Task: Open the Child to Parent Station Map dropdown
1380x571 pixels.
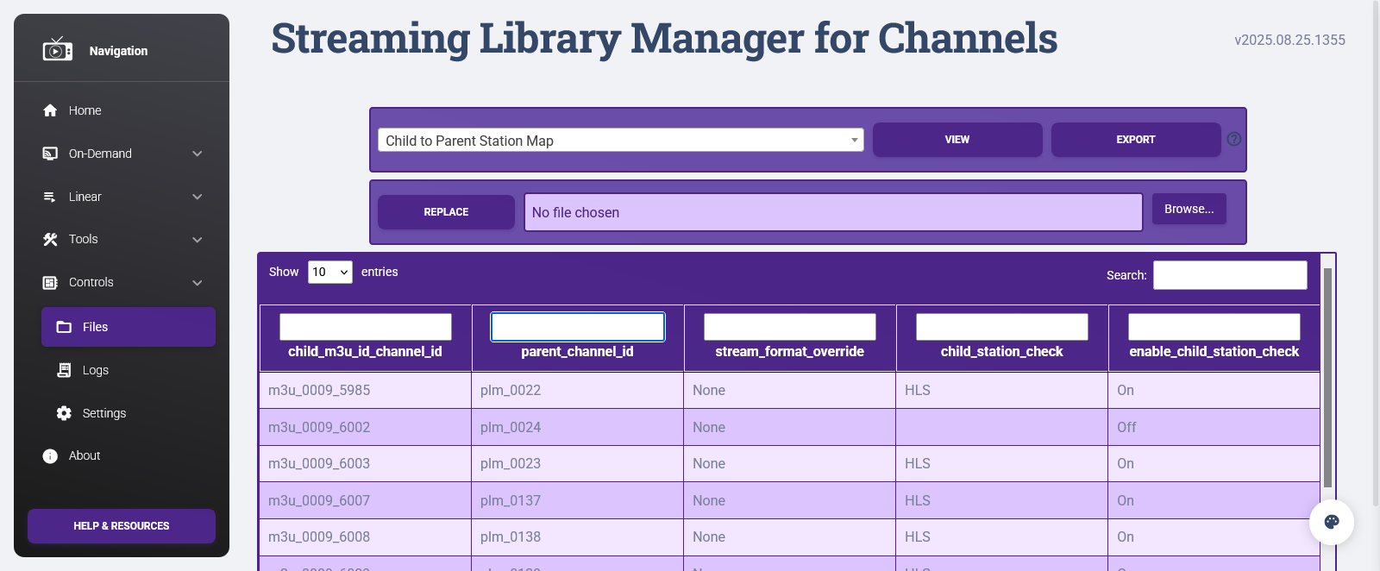Action: [x=620, y=140]
